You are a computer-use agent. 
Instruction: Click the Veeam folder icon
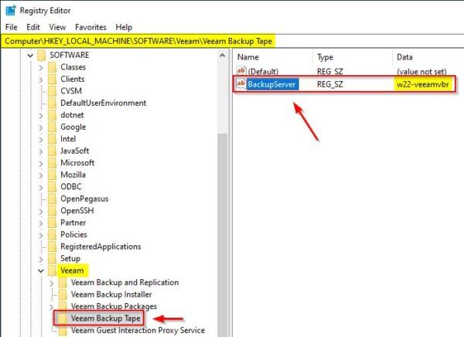tap(52, 271)
